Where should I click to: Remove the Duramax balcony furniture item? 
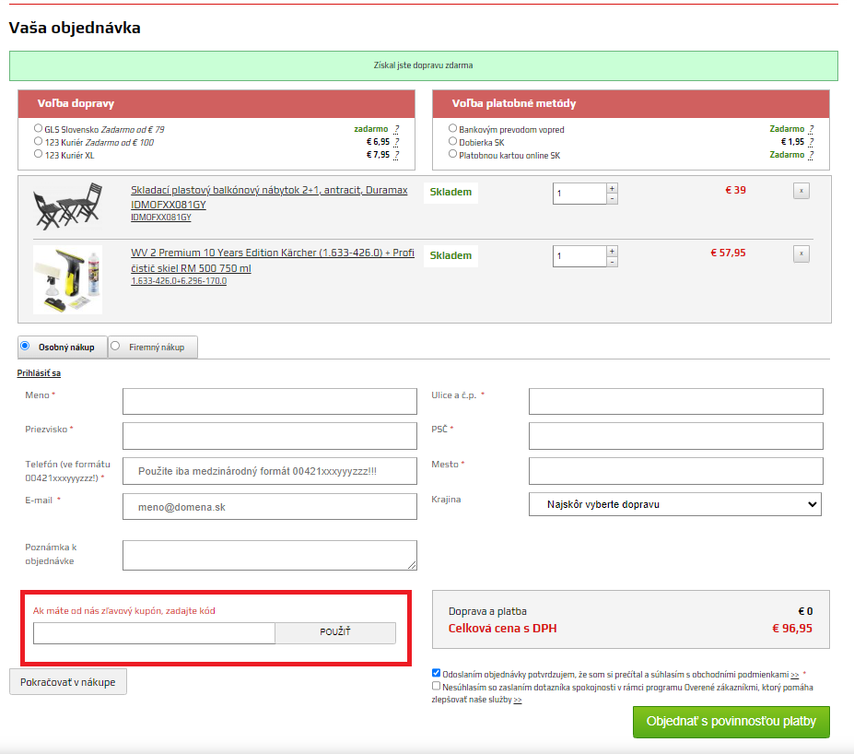point(801,191)
